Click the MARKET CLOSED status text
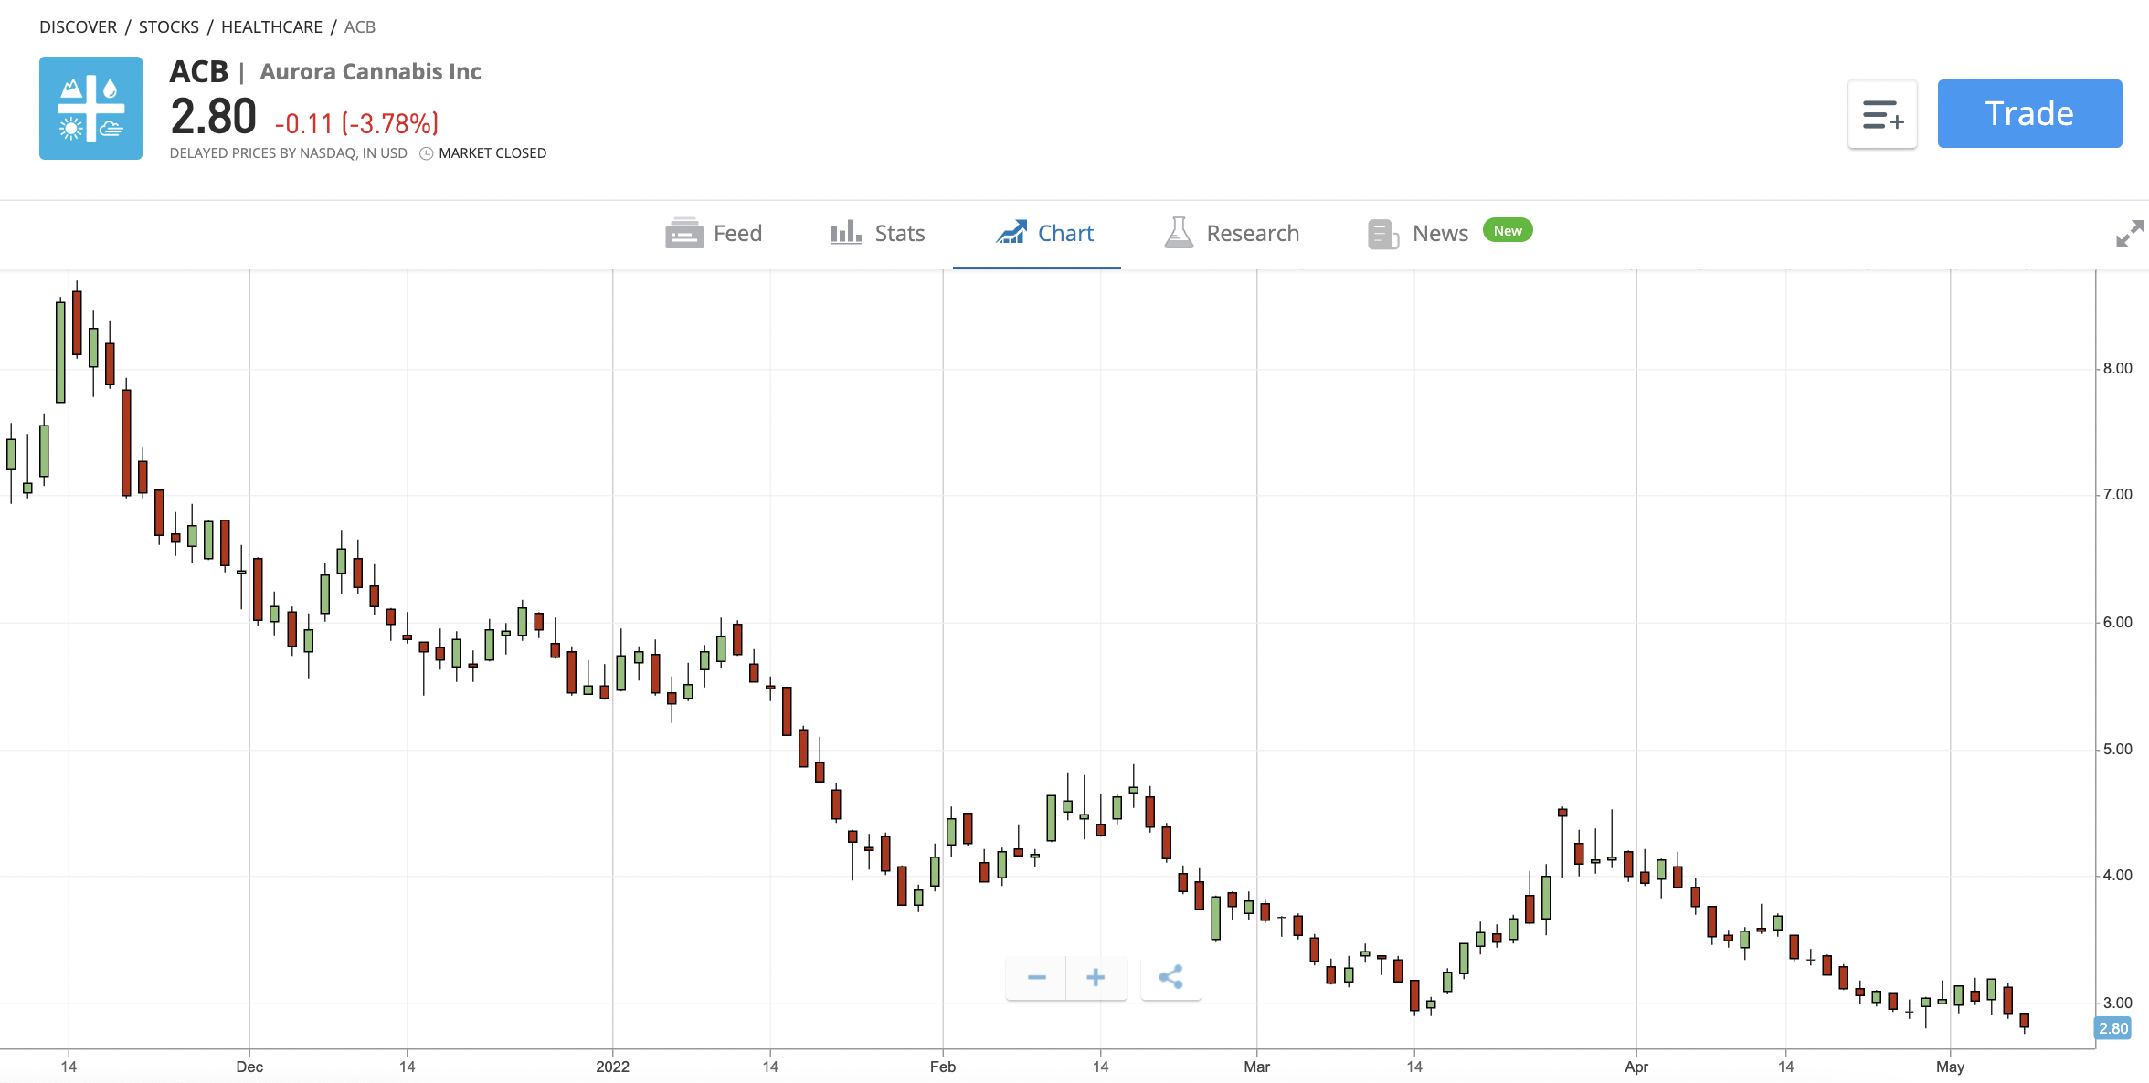 tap(492, 153)
